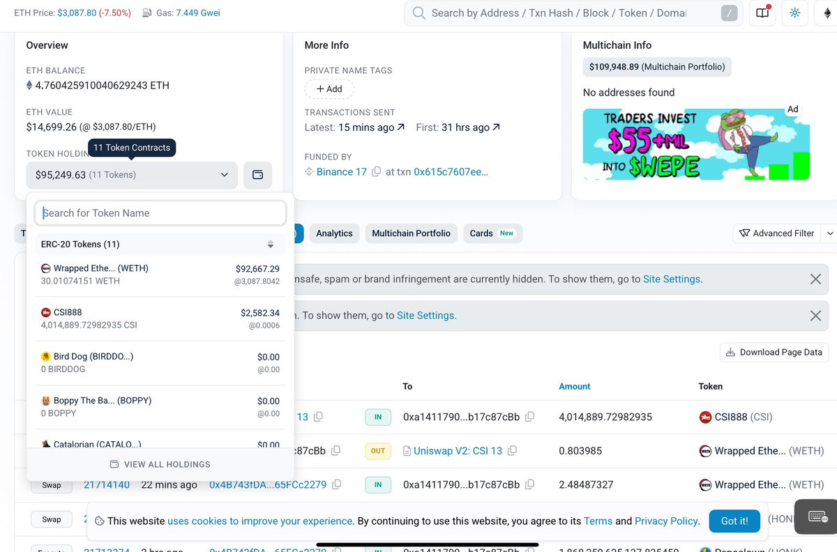Open Site Settings link in second notice
Viewport: 837px width, 552px height.
[425, 315]
